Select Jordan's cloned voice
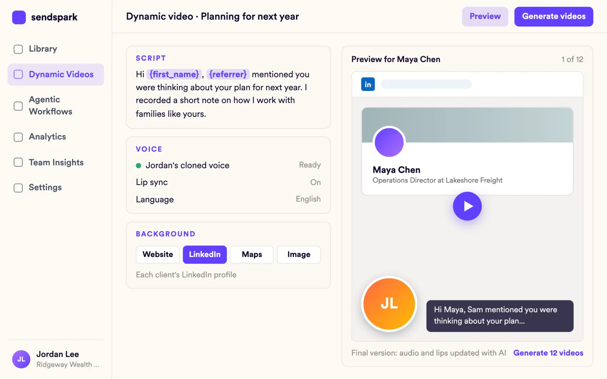The height and width of the screenshot is (379, 607). pos(187,165)
